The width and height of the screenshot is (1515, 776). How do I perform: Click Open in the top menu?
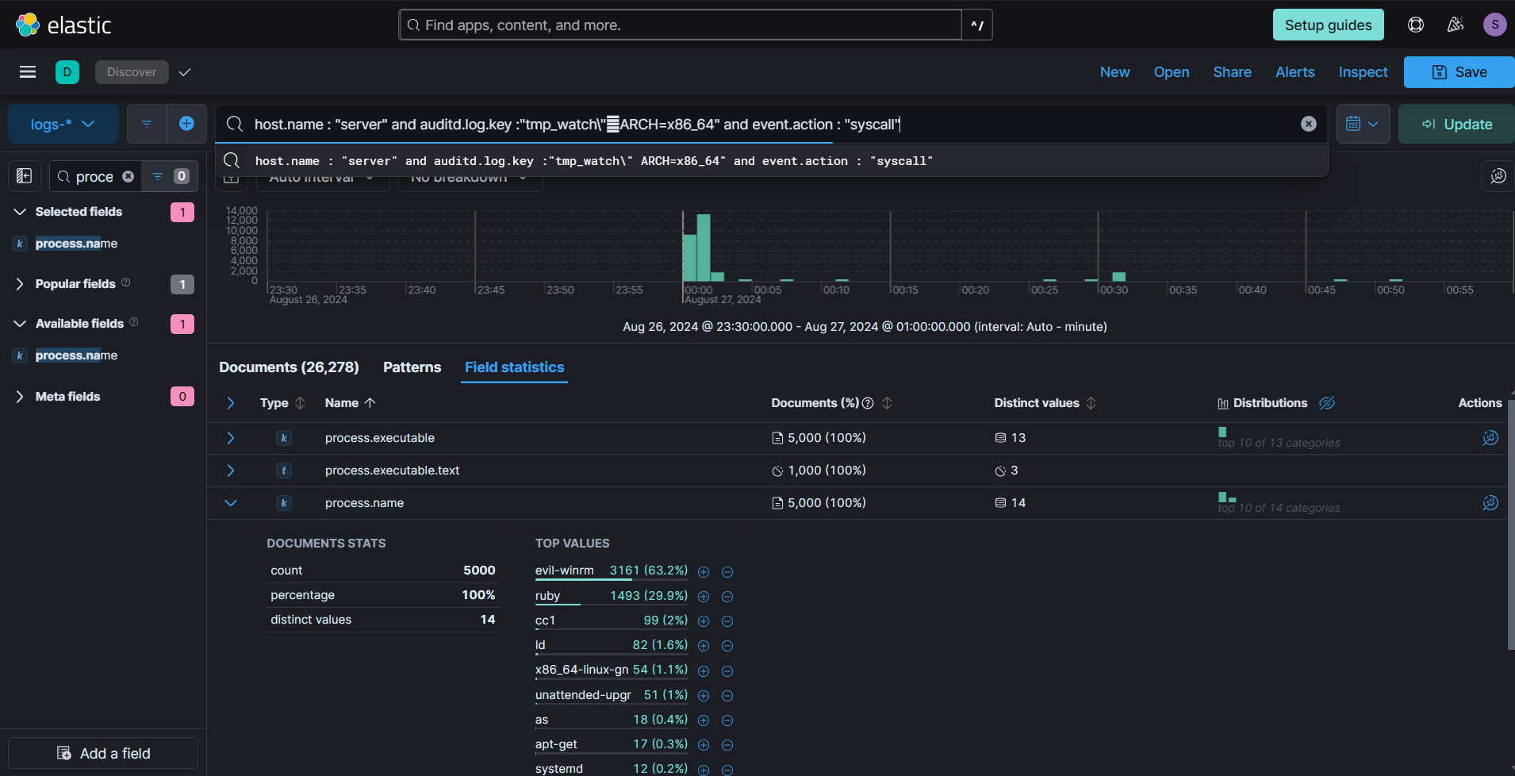1172,72
